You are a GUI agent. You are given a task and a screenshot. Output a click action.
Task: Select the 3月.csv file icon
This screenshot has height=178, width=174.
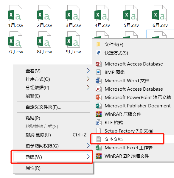click(x=73, y=13)
